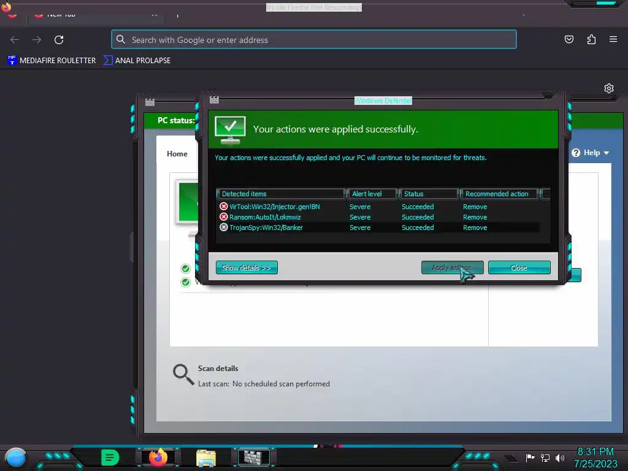
Task: Click the Last scan text in Defender
Action: [x=264, y=384]
